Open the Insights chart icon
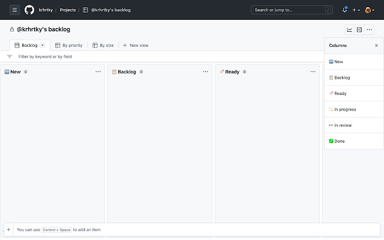Viewport: 384px width, 240px height. 349,29
